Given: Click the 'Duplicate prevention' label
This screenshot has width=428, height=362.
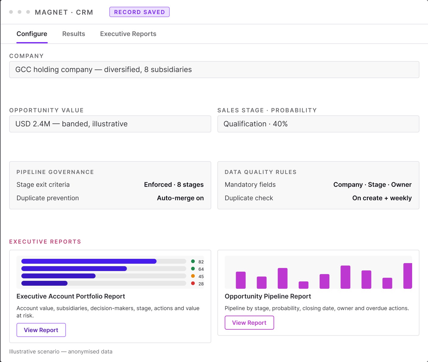Looking at the screenshot, I should (x=48, y=198).
